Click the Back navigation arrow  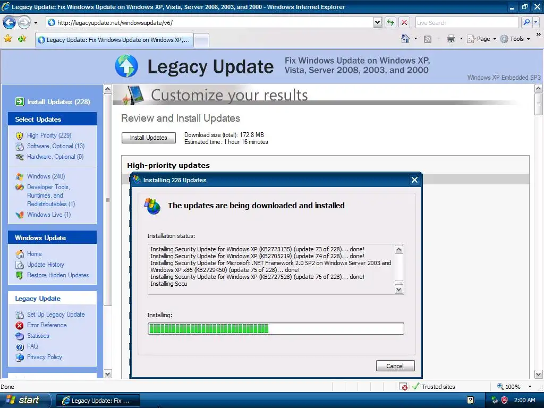[9, 23]
